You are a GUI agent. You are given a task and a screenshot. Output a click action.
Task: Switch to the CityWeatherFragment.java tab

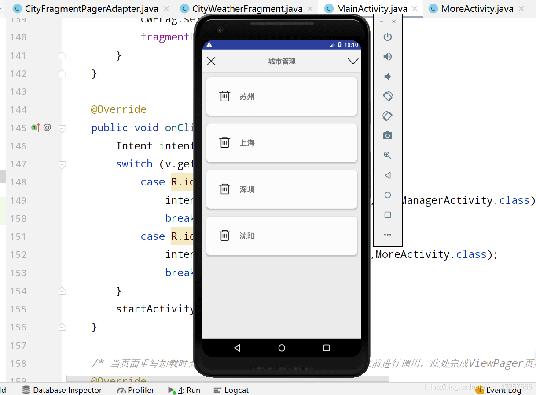point(246,8)
